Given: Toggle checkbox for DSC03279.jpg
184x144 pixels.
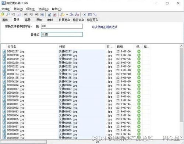Looking at the screenshot, I should coord(4,59).
